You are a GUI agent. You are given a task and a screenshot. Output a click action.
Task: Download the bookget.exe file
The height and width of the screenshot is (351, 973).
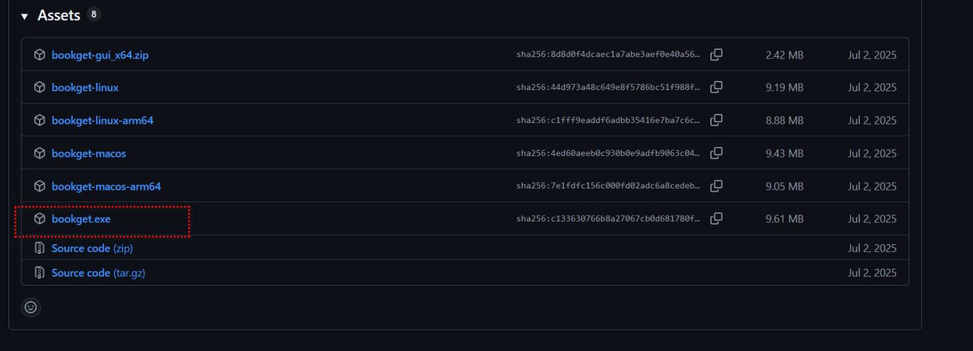pyautogui.click(x=81, y=219)
